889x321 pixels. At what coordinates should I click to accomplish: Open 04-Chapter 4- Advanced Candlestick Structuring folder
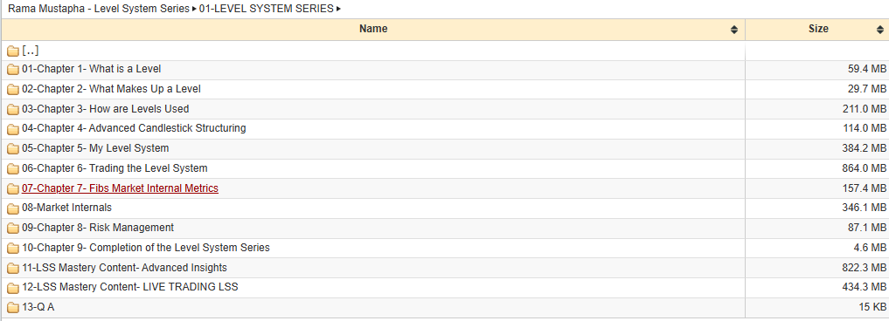pos(134,128)
